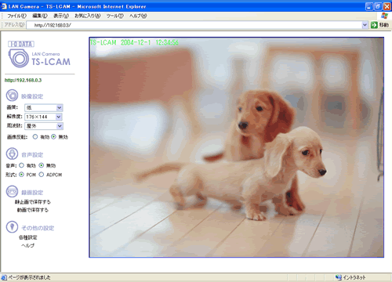Click the green Go arrow icon
This screenshot has height=282, width=392.
pyautogui.click(x=374, y=25)
